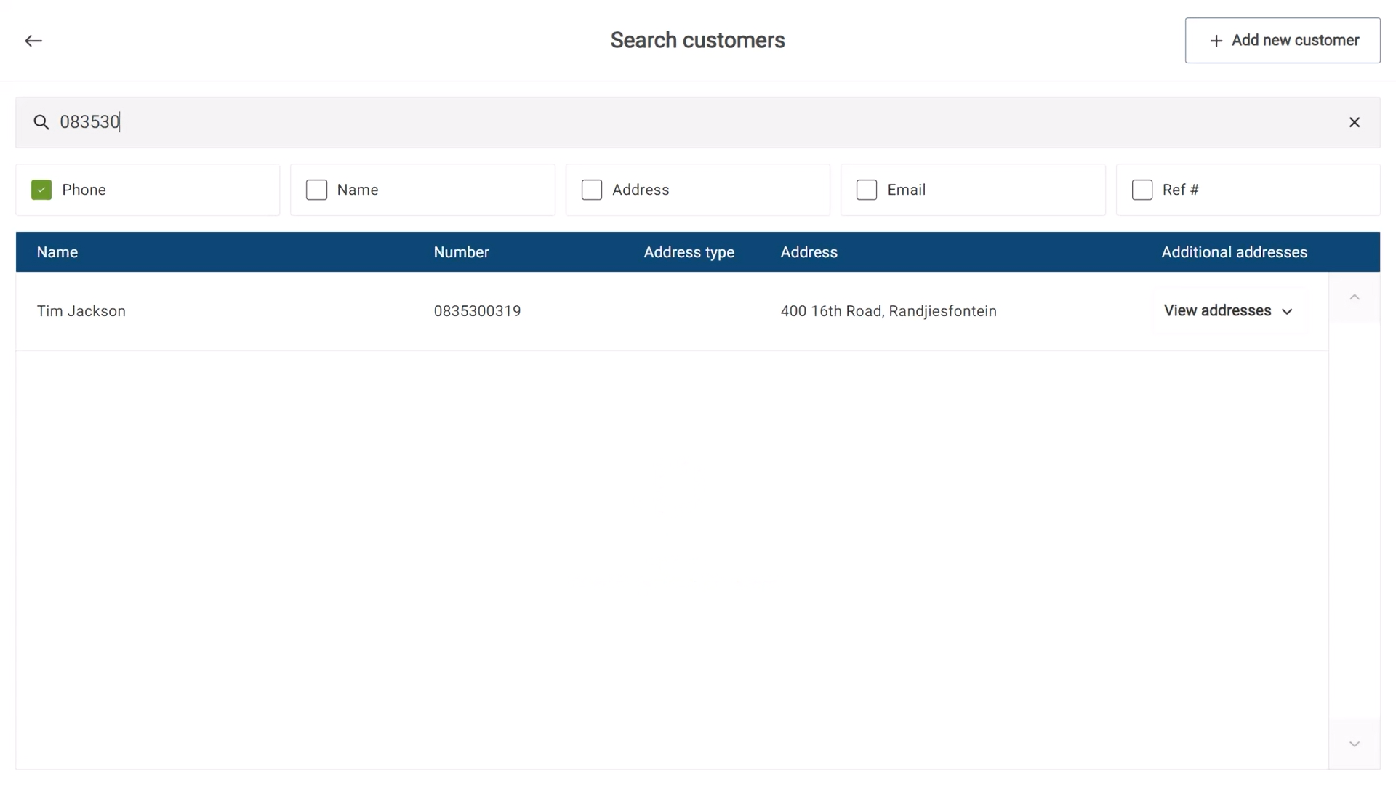The width and height of the screenshot is (1396, 785).
Task: Click the Number column header
Action: [461, 252]
